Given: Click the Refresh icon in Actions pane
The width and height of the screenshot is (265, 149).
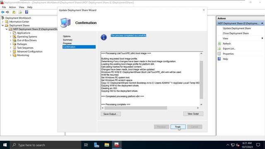Looking at the screenshot, I should [219, 43].
